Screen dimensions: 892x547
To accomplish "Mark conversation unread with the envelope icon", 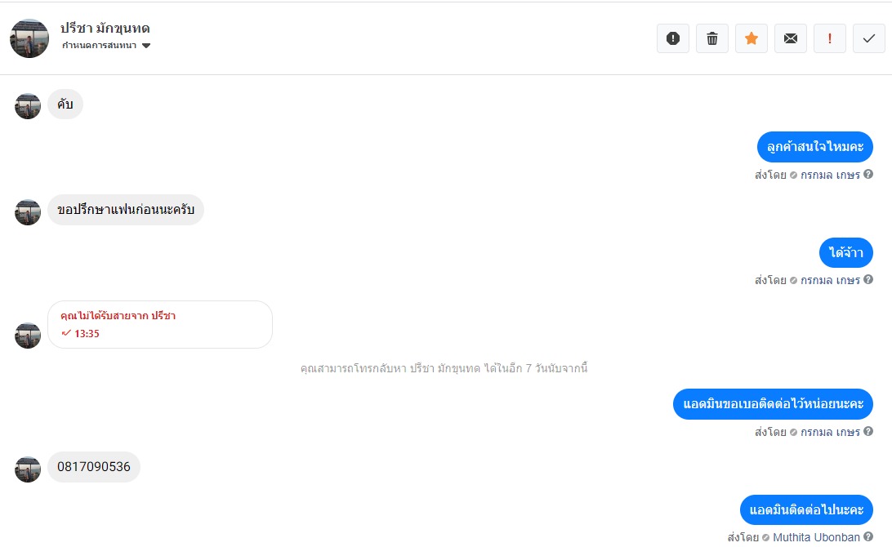I will point(791,38).
